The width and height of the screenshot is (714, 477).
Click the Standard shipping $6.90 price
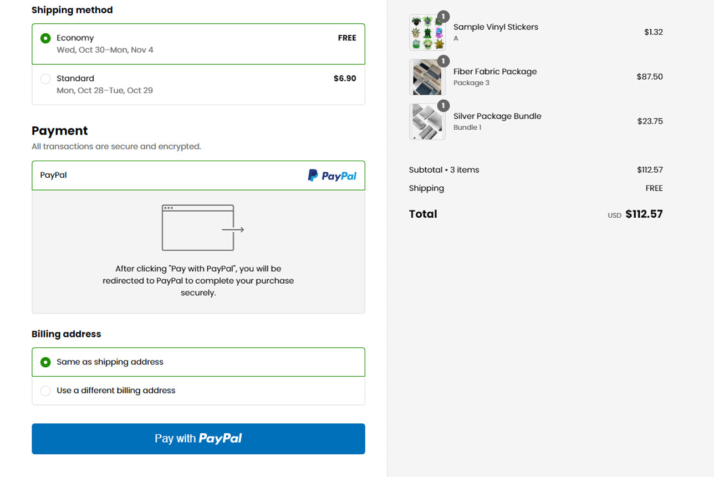click(x=345, y=79)
